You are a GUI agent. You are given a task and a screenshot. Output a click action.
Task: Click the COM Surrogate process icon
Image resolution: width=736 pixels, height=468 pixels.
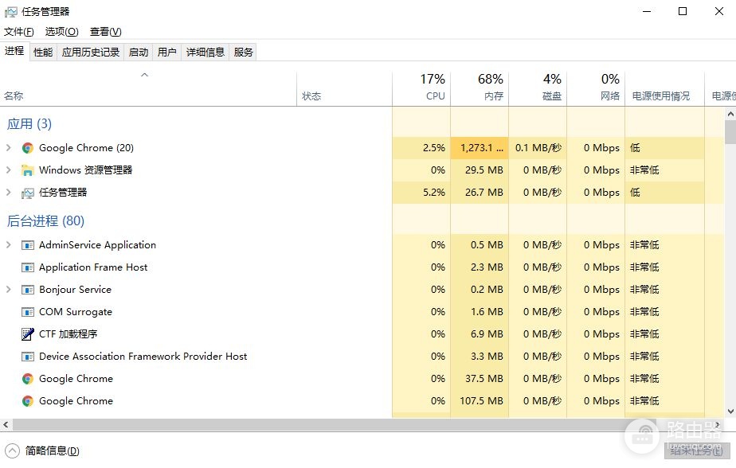click(x=28, y=312)
